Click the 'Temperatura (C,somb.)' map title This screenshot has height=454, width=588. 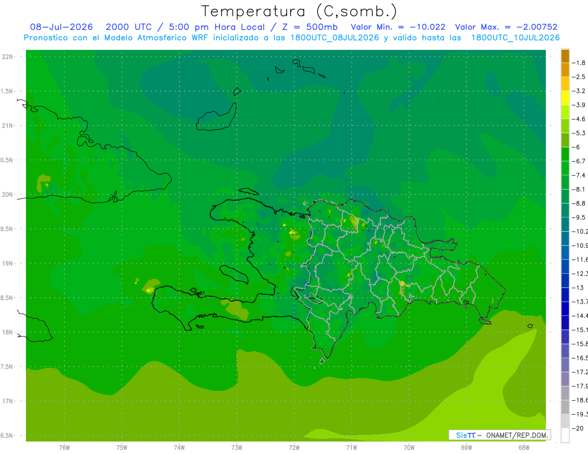pyautogui.click(x=299, y=11)
